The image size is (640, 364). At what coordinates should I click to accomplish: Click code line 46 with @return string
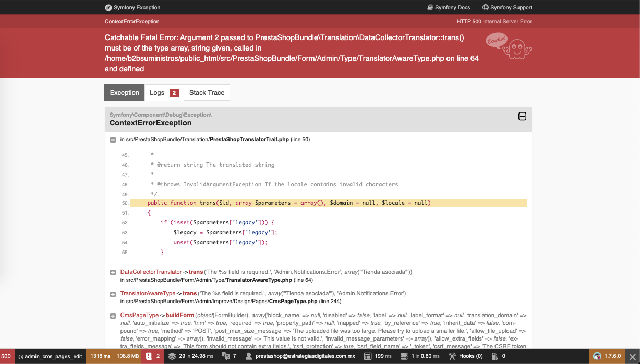[213, 165]
